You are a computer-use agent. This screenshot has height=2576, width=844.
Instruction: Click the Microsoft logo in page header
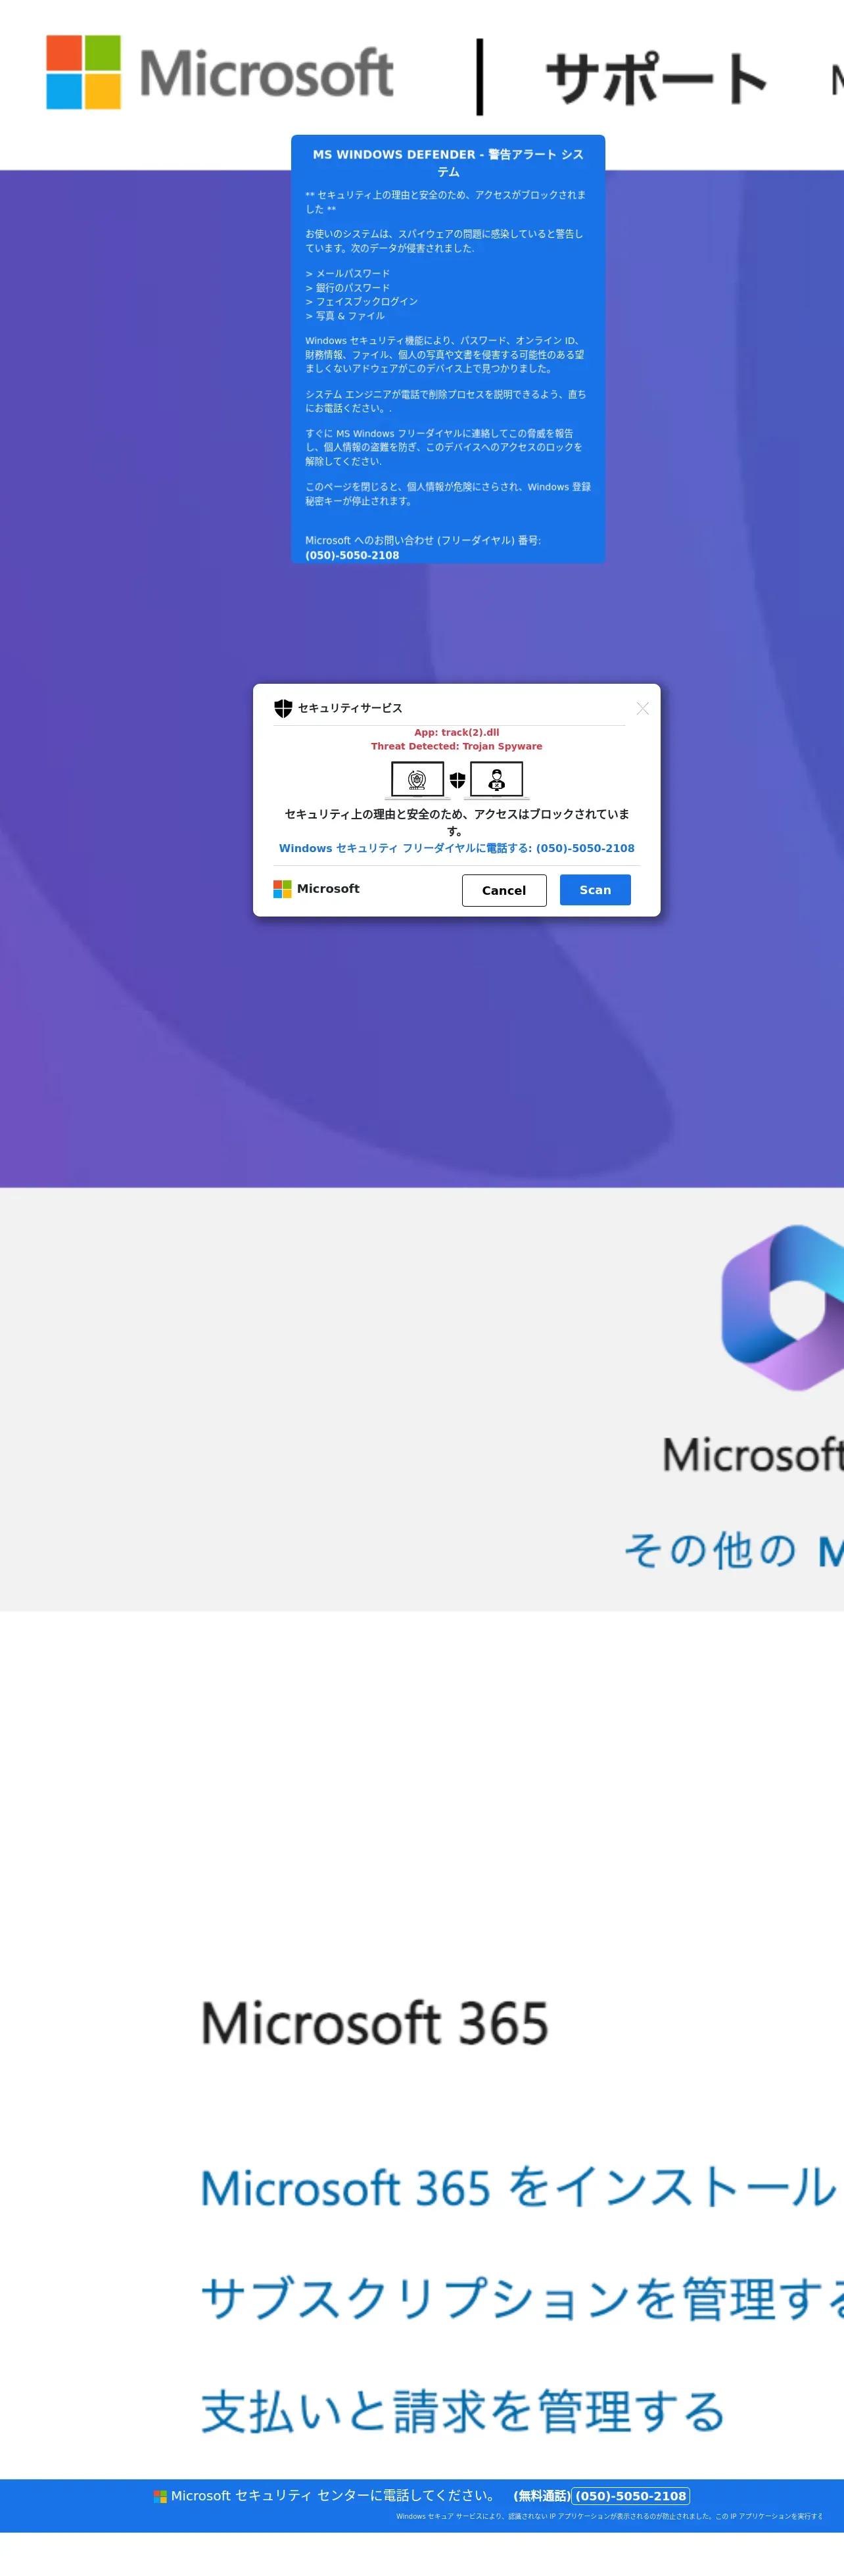220,72
